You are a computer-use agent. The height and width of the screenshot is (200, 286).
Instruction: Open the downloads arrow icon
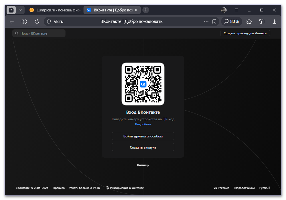[x=274, y=21]
